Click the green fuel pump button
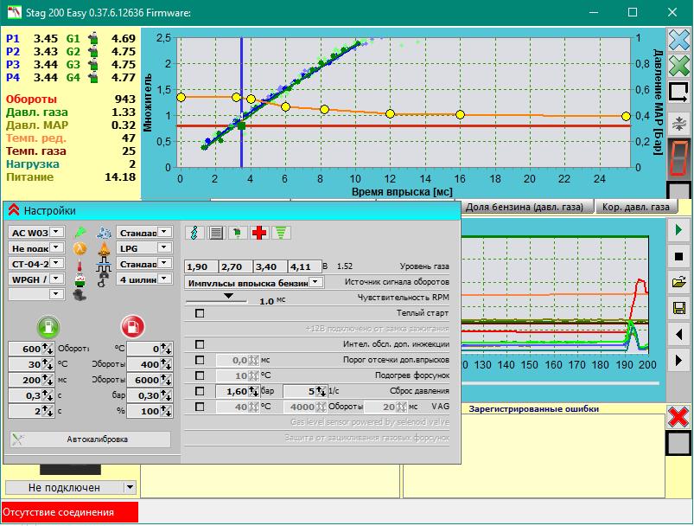Image resolution: width=694 pixels, height=526 pixels. 48,327
